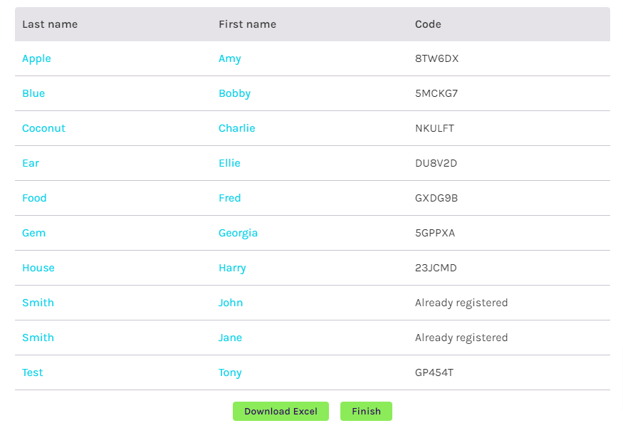The width and height of the screenshot is (623, 428).
Task: Open the Apple last name link
Action: click(x=36, y=58)
